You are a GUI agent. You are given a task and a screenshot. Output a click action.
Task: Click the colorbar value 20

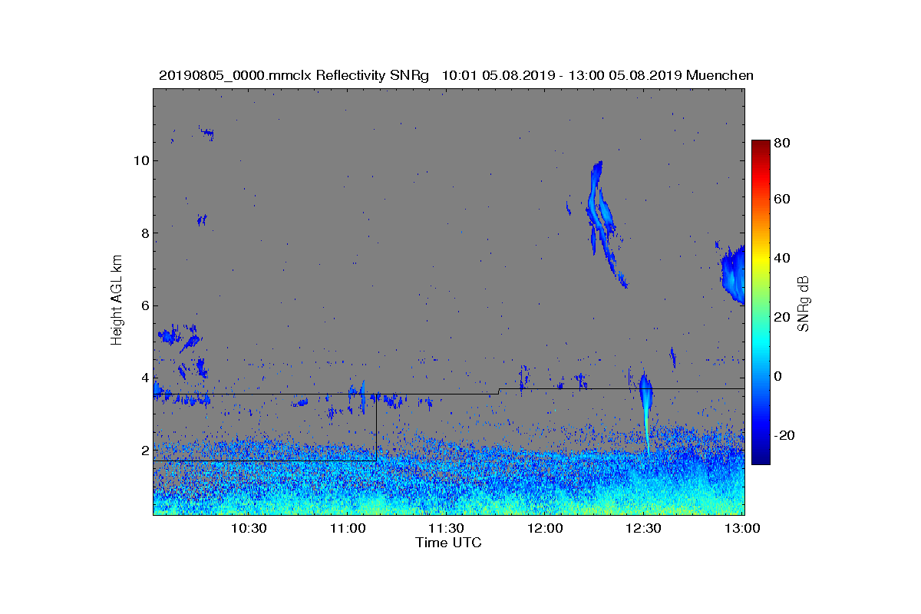pos(783,318)
